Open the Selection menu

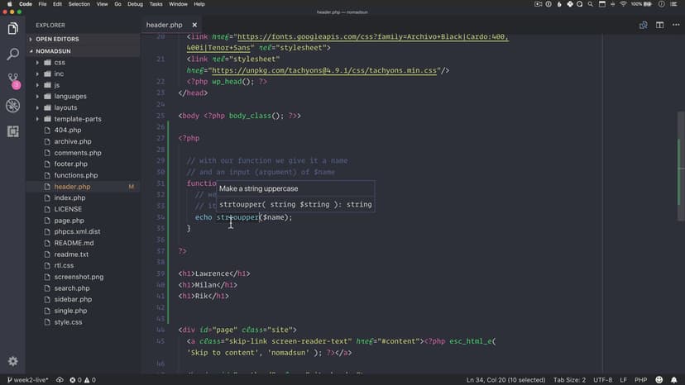(79, 4)
